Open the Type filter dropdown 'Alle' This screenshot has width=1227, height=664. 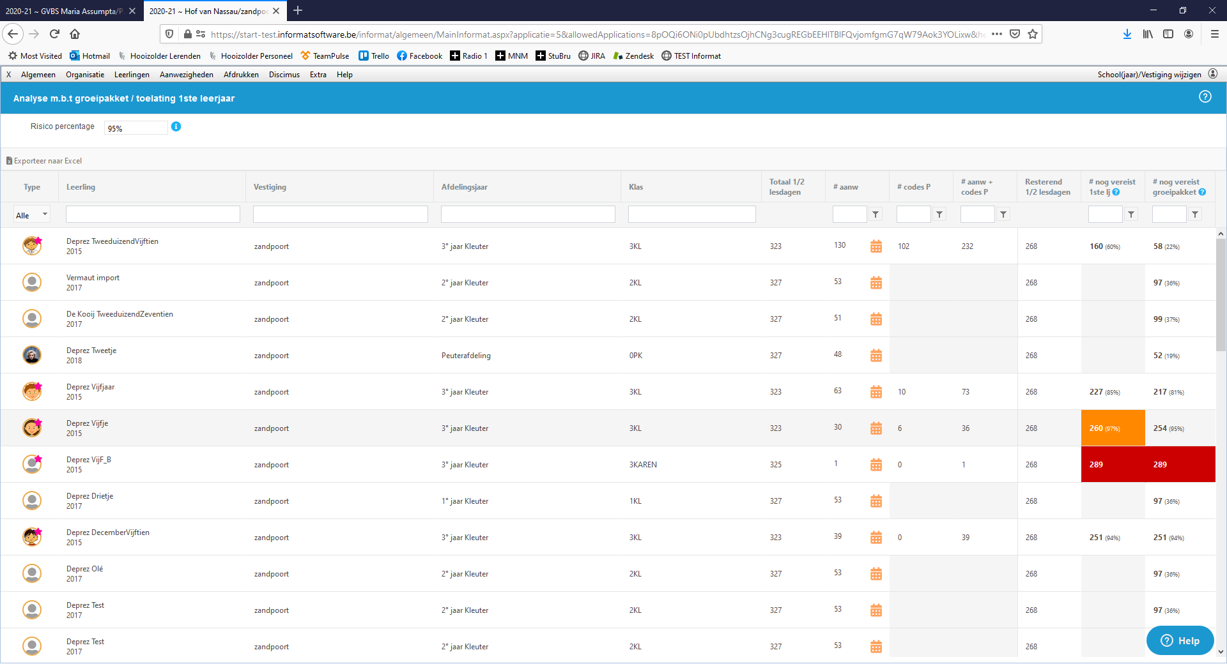32,215
